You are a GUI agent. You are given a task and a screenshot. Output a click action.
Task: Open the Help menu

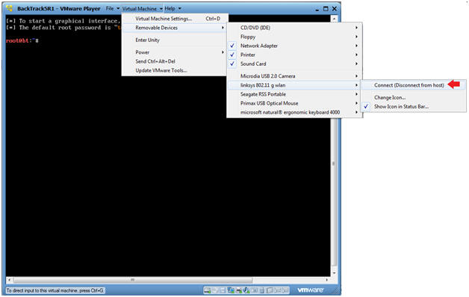click(173, 8)
